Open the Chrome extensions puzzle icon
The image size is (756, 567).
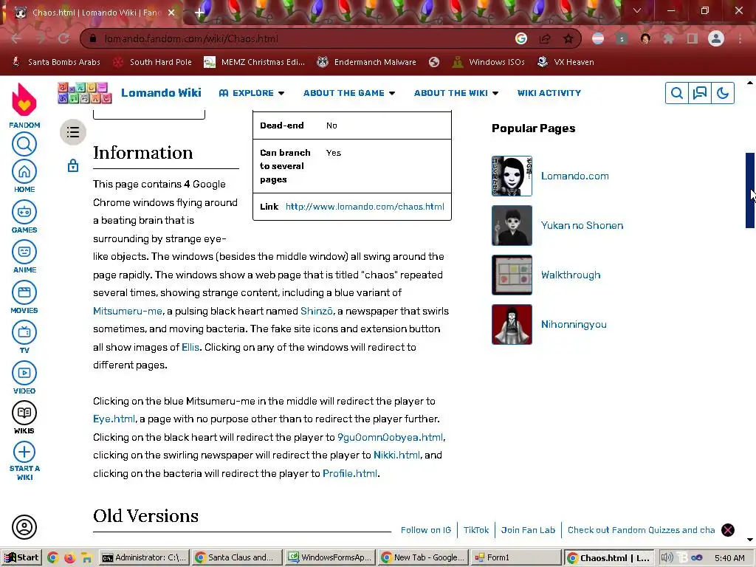pyautogui.click(x=668, y=38)
